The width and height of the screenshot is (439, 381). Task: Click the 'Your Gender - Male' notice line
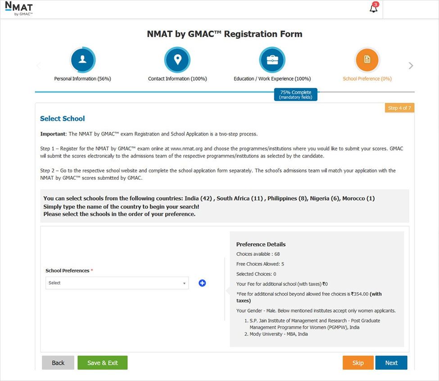(x=316, y=311)
